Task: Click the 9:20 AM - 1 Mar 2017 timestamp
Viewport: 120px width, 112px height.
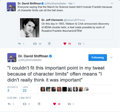Action: click(x=19, y=98)
